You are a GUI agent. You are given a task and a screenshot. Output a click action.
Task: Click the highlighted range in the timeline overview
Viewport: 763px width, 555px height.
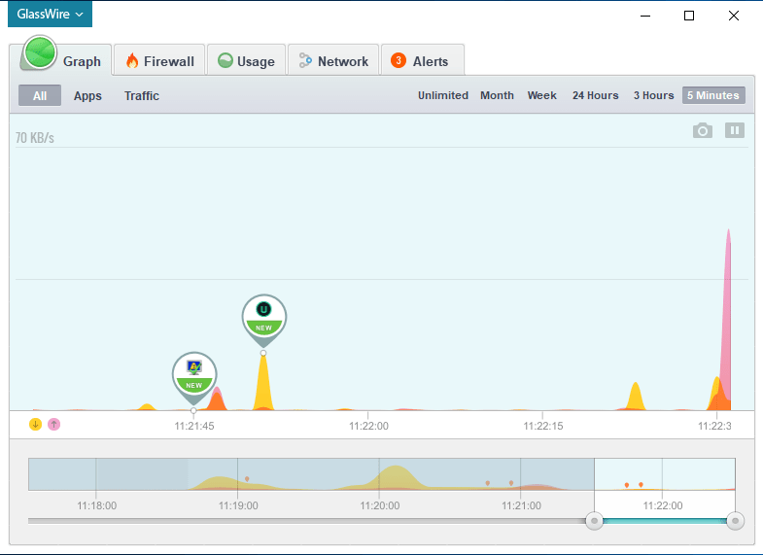[665, 474]
